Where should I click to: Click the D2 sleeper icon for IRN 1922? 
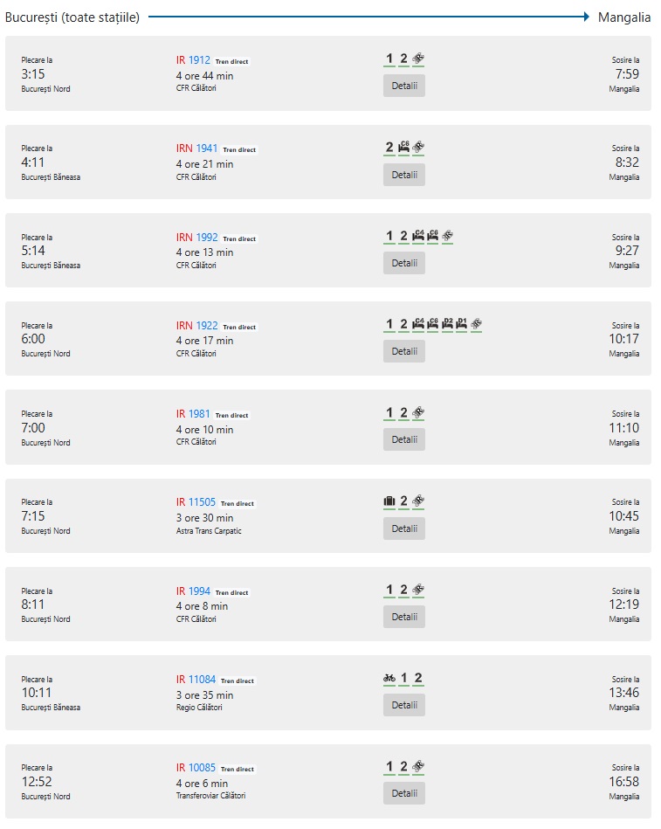click(448, 324)
